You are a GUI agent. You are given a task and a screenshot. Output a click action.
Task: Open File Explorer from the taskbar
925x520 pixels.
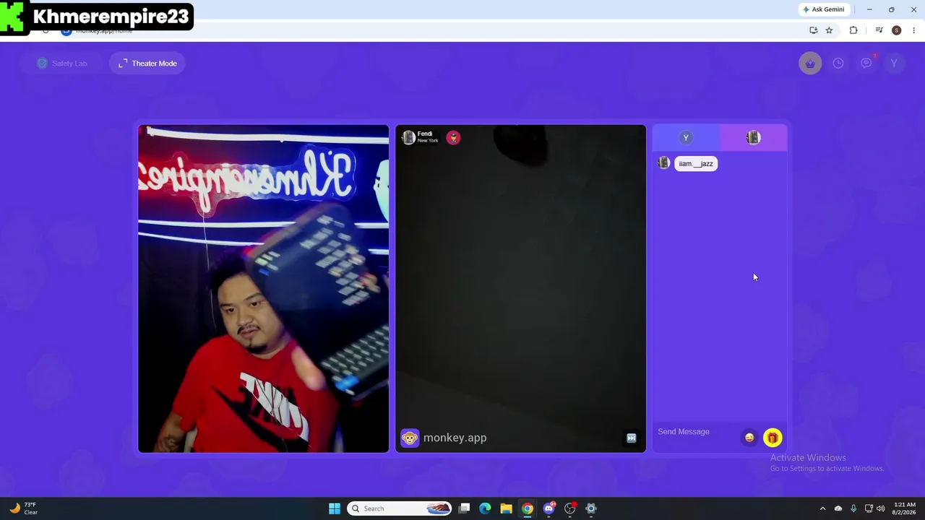pyautogui.click(x=506, y=508)
